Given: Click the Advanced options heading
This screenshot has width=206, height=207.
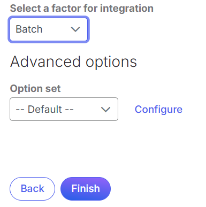Looking at the screenshot, I should click(x=73, y=62).
